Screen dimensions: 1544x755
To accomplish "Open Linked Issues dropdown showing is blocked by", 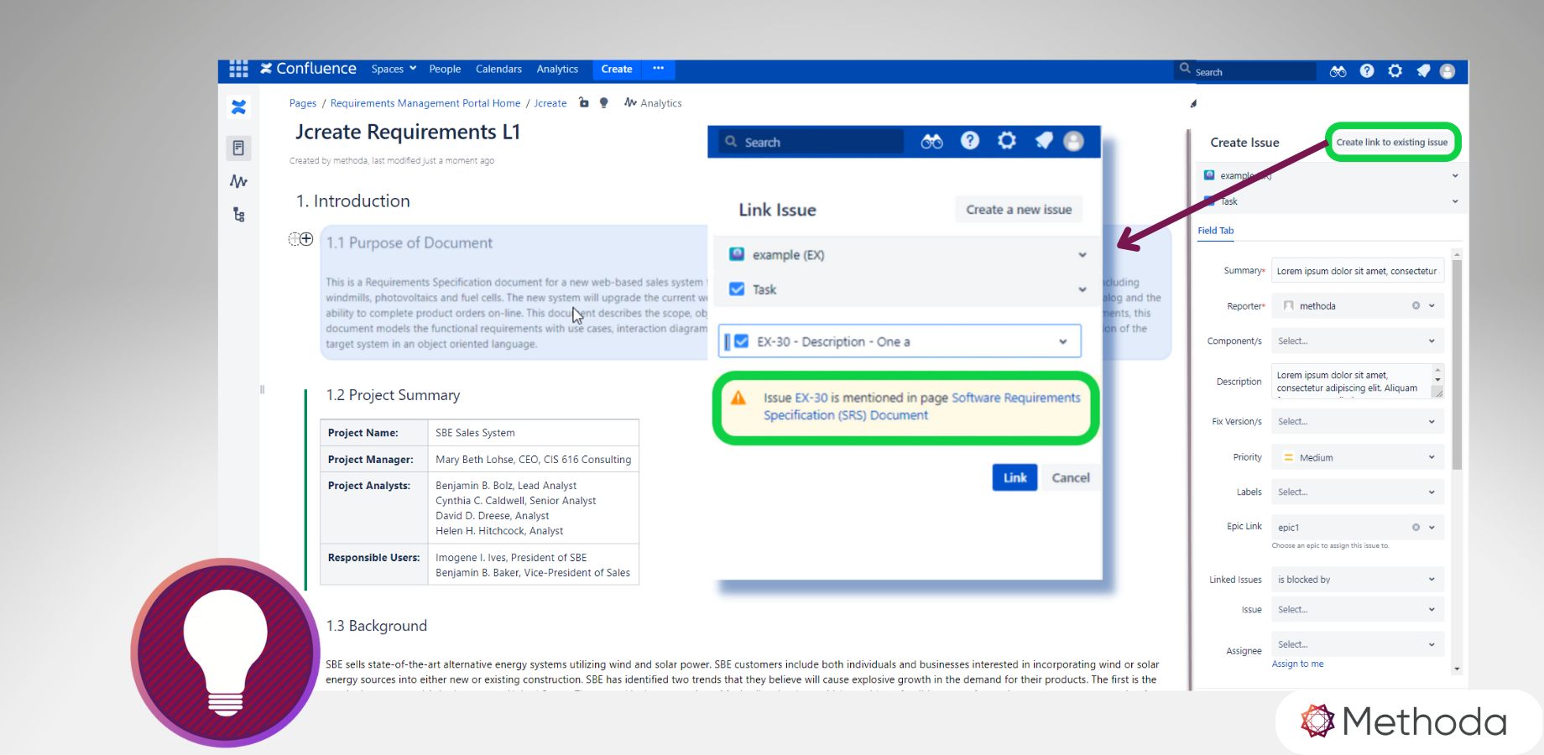I will click(x=1358, y=580).
